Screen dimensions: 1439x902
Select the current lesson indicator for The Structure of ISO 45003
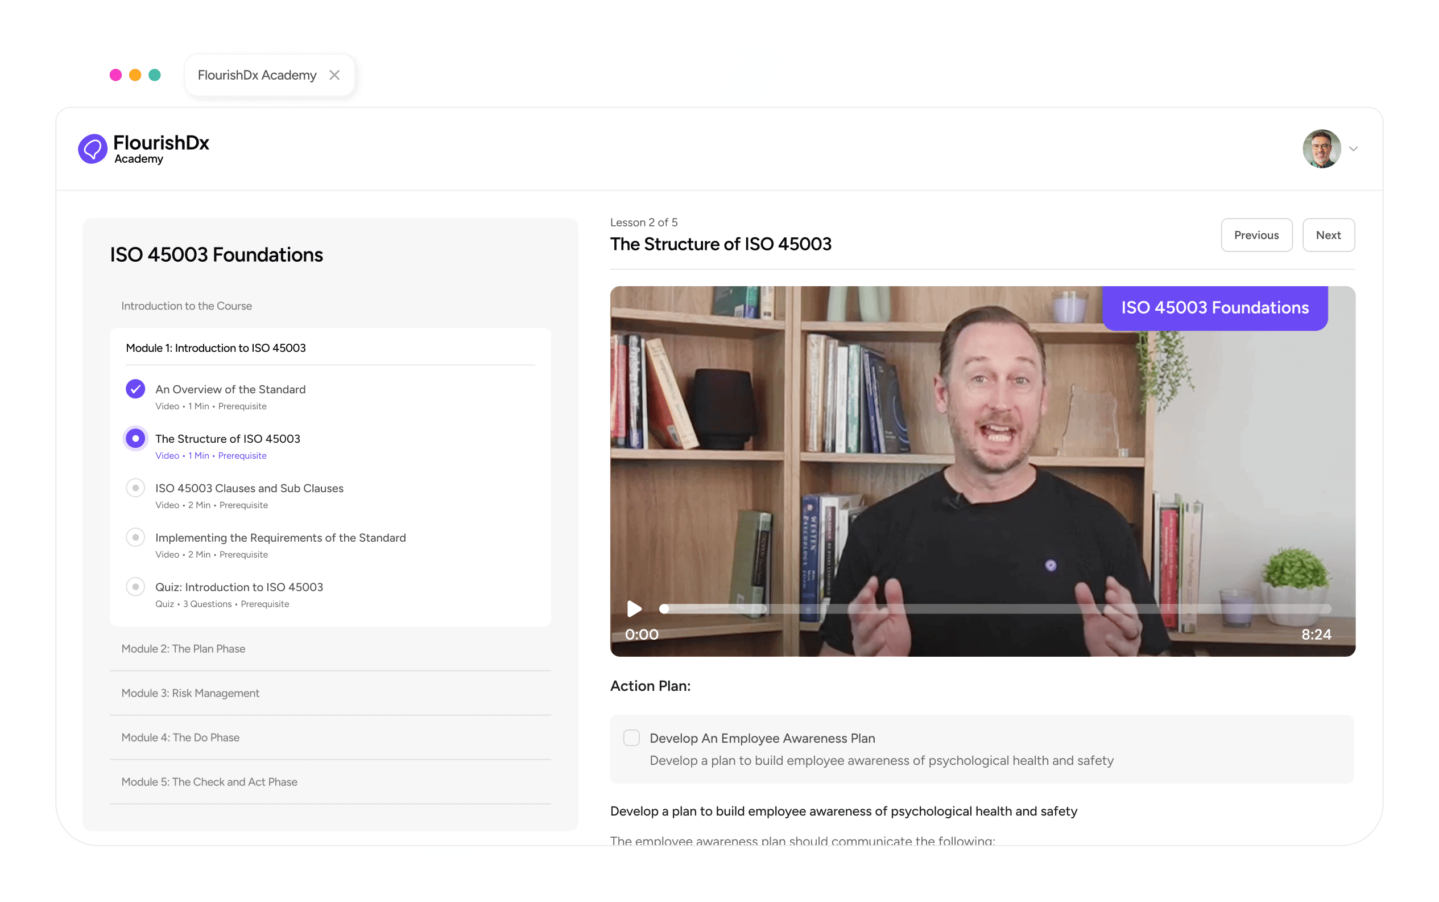135,438
